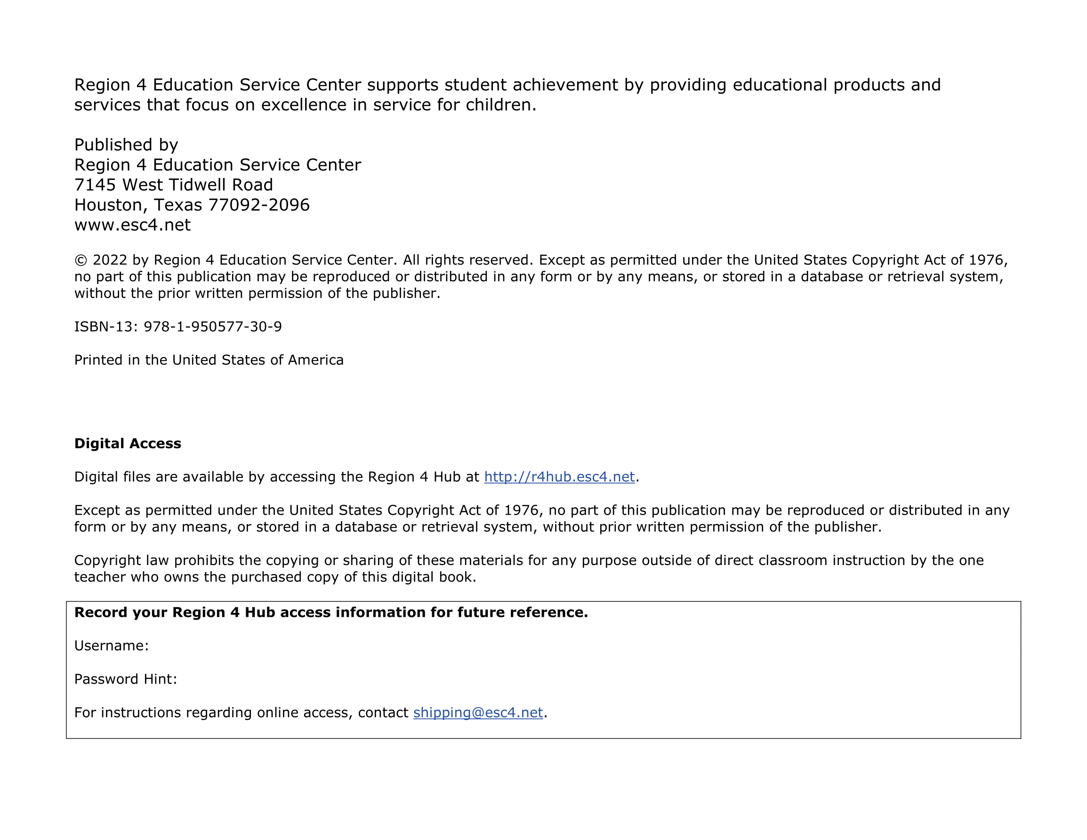Click the "Published by" line
This screenshot has height=840, width=1087.
[126, 145]
